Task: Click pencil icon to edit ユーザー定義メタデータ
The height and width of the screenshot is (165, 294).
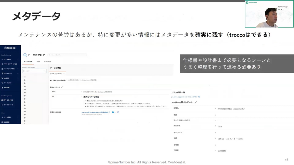Action: tap(196, 102)
